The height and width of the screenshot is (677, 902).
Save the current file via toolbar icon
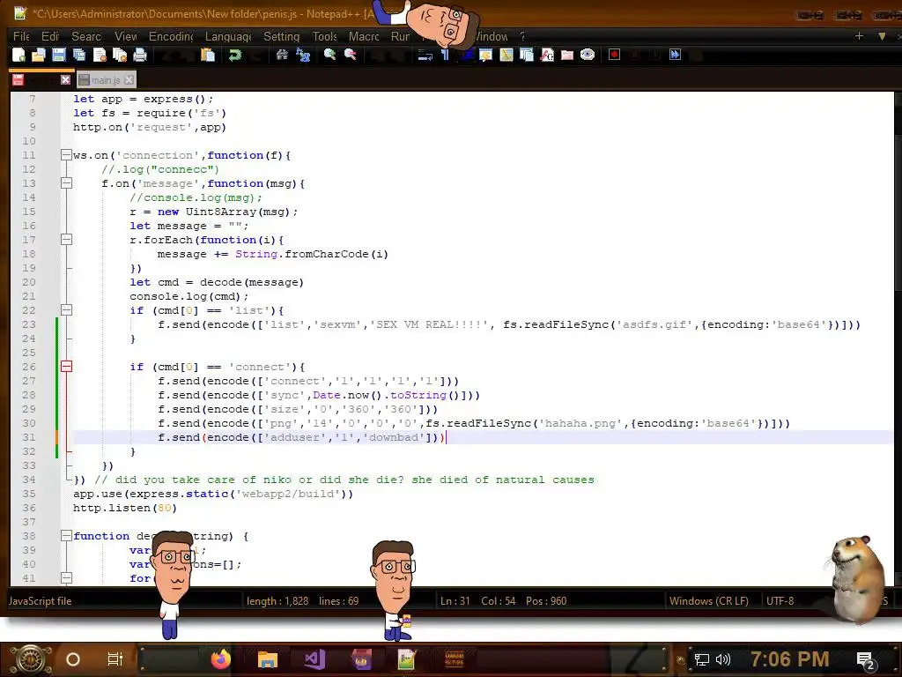(59, 55)
